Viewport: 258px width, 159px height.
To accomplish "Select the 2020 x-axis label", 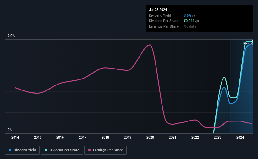I will (150, 137).
